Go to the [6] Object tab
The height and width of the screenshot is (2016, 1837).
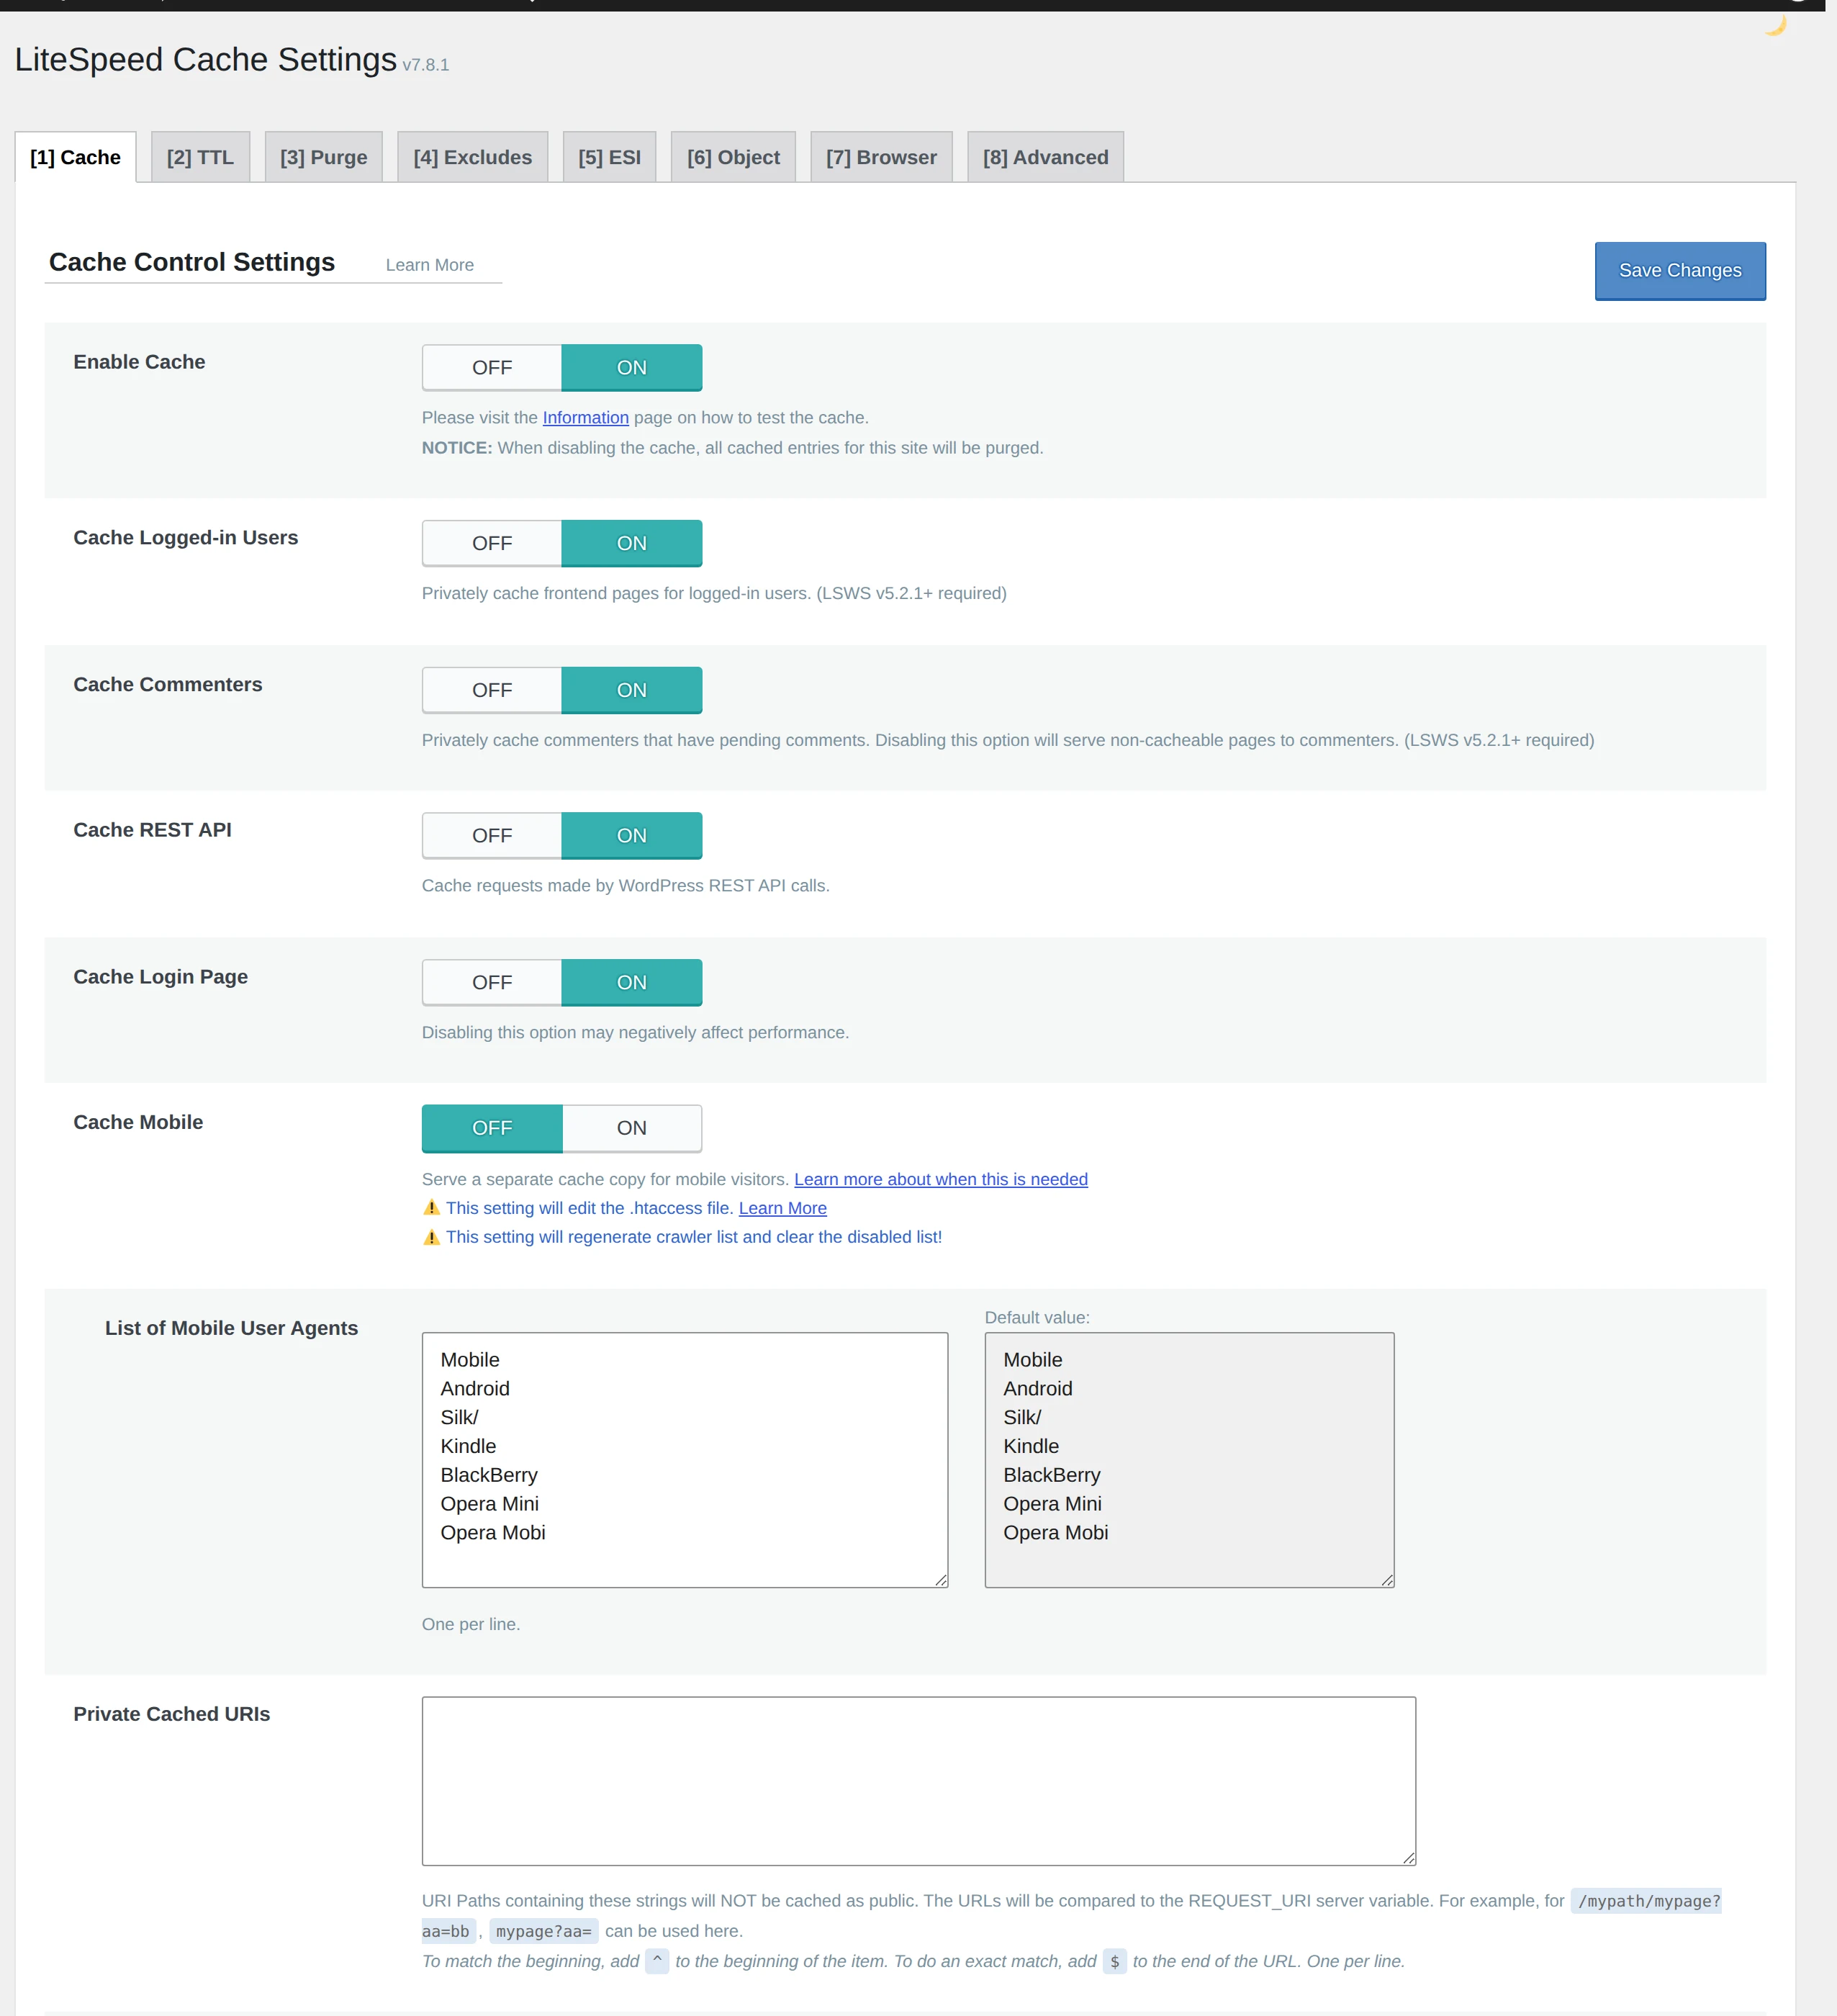pos(733,157)
